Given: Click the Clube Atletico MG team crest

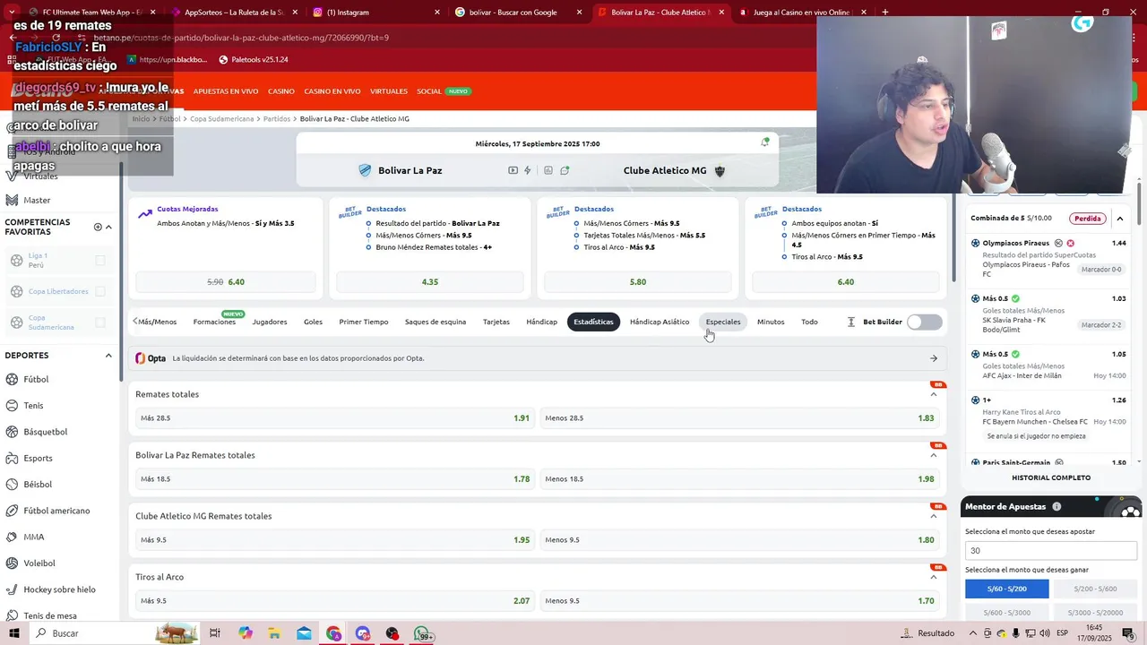Looking at the screenshot, I should tap(720, 170).
